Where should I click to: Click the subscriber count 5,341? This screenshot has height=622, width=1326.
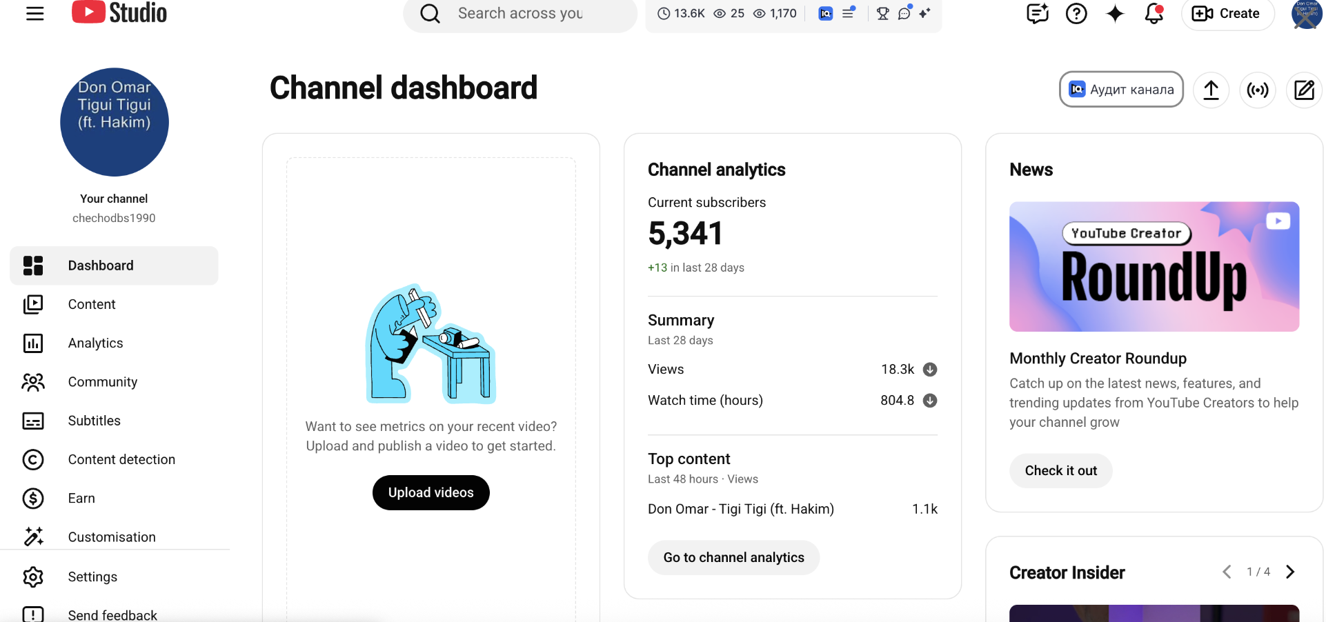click(685, 234)
